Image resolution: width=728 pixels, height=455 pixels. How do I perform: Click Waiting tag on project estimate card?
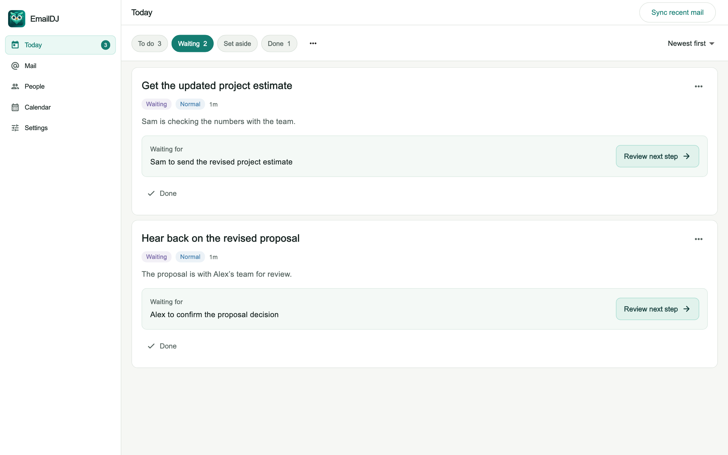(x=156, y=104)
